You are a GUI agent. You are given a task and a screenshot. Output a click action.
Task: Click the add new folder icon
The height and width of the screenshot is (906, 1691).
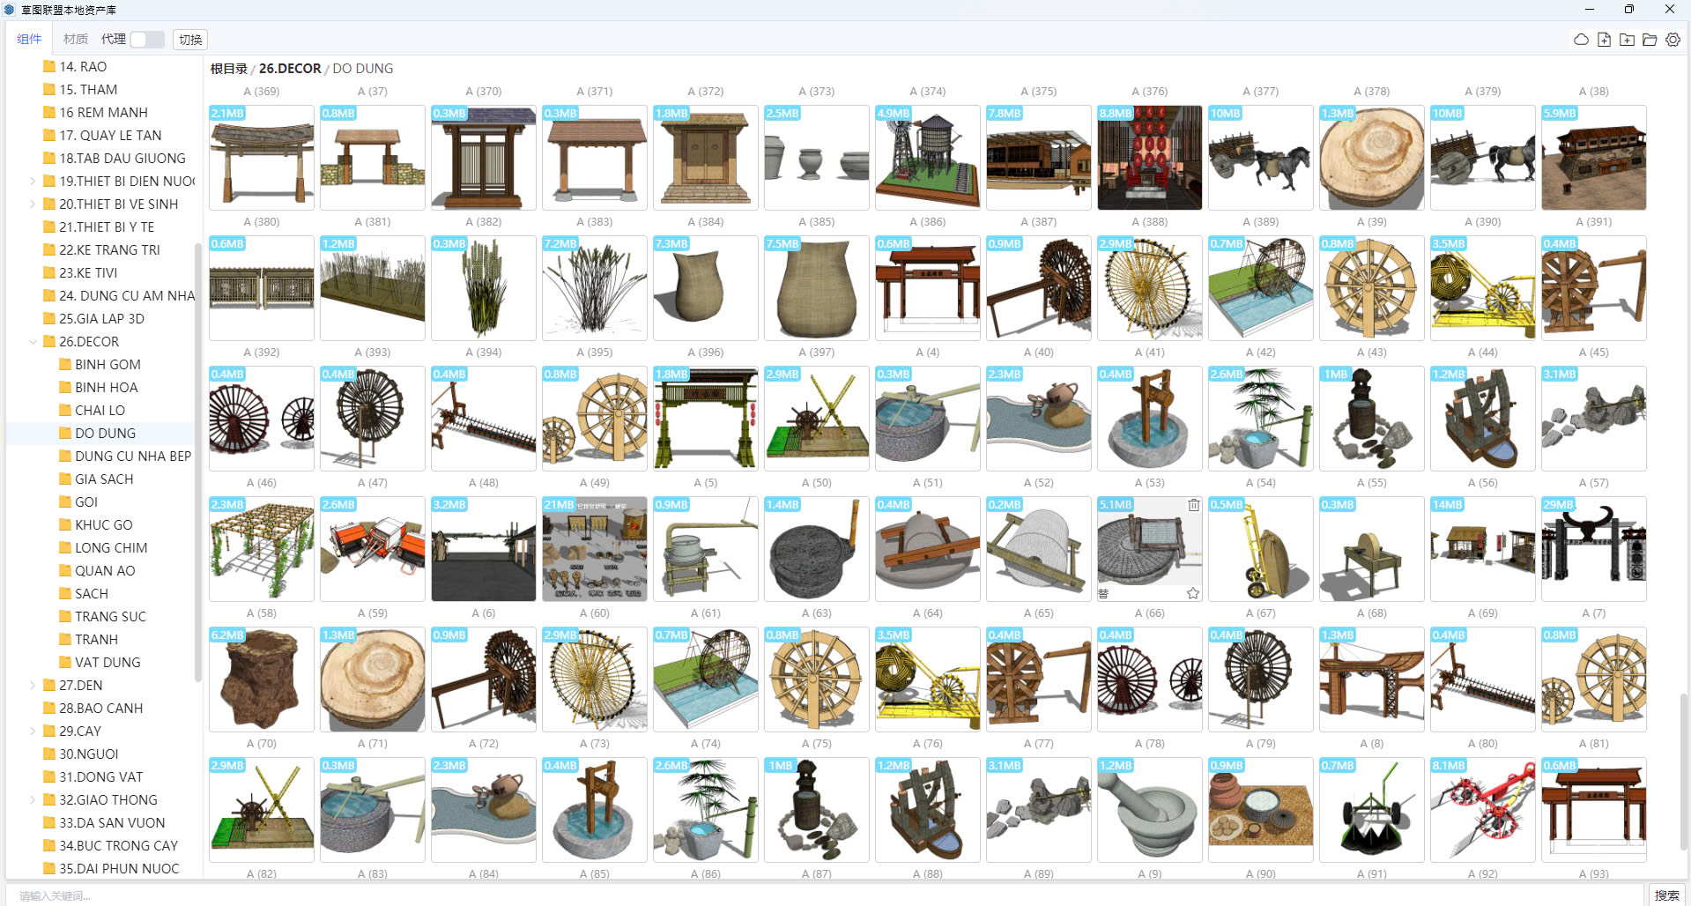pyautogui.click(x=1627, y=40)
